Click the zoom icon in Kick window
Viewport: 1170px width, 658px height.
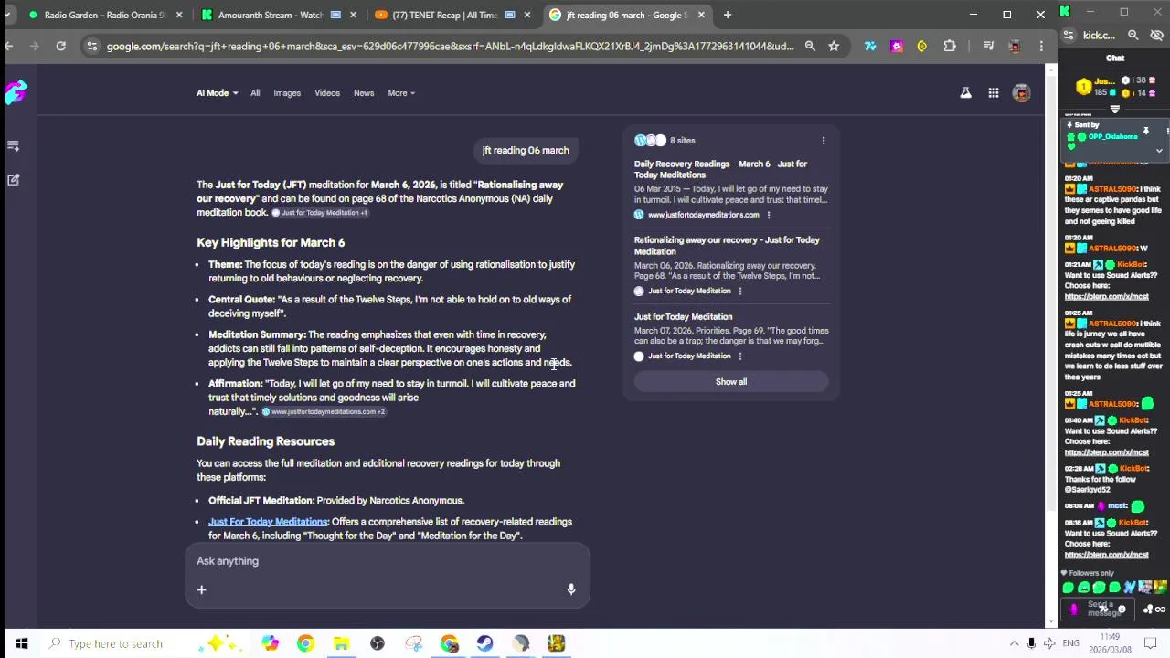(1133, 35)
